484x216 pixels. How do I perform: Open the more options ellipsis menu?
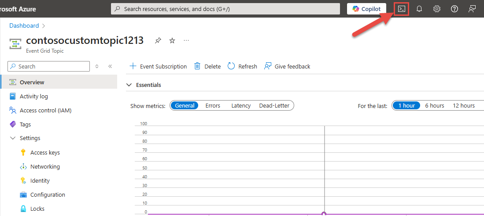point(186,40)
